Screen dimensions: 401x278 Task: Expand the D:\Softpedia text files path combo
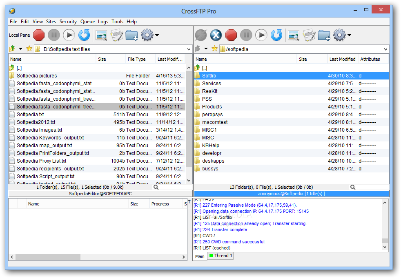point(189,49)
